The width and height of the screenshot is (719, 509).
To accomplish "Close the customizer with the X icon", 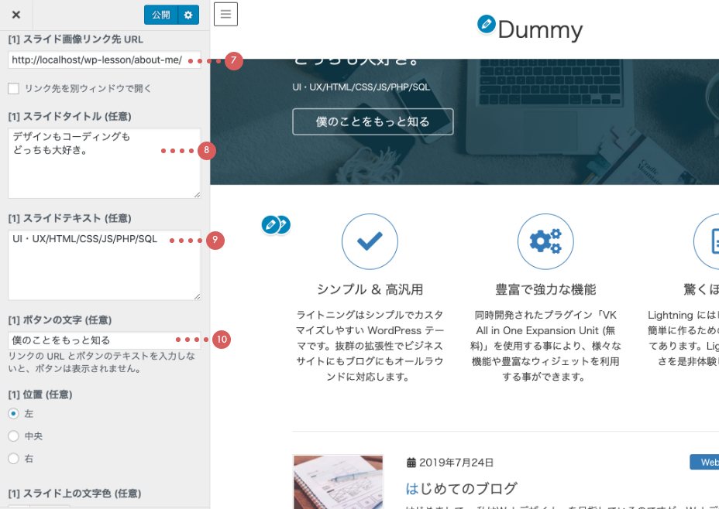I will tap(16, 15).
